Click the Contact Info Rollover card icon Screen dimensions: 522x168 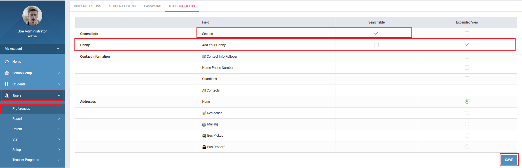pos(204,57)
